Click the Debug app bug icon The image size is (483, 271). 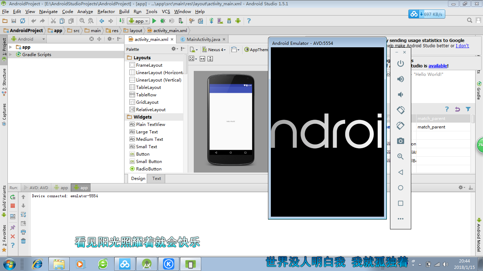coord(163,21)
